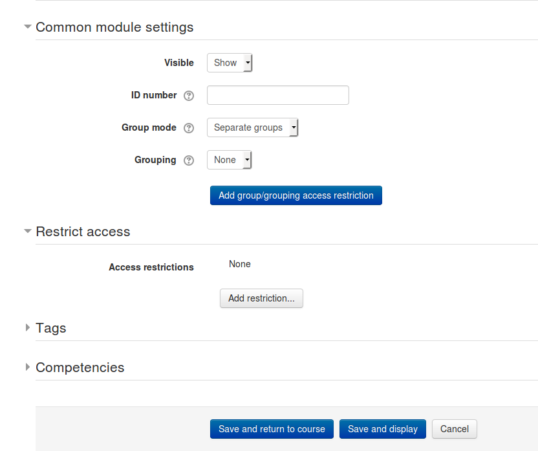The width and height of the screenshot is (538, 451).
Task: Open the Grouping dropdown set to None
Action: [x=229, y=160]
